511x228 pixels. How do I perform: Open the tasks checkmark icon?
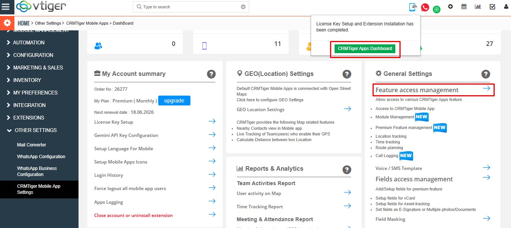[492, 6]
